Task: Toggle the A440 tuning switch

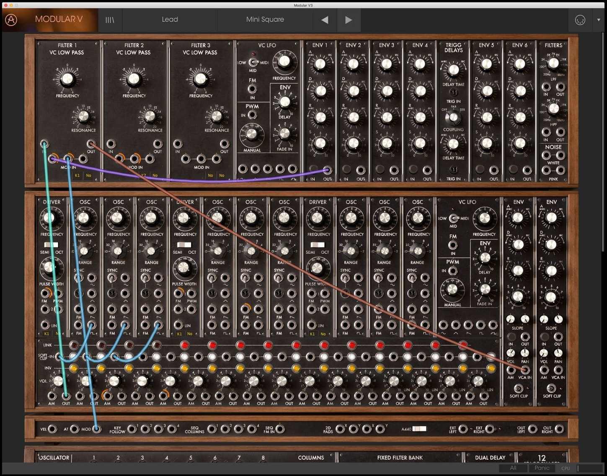Action: point(419,429)
